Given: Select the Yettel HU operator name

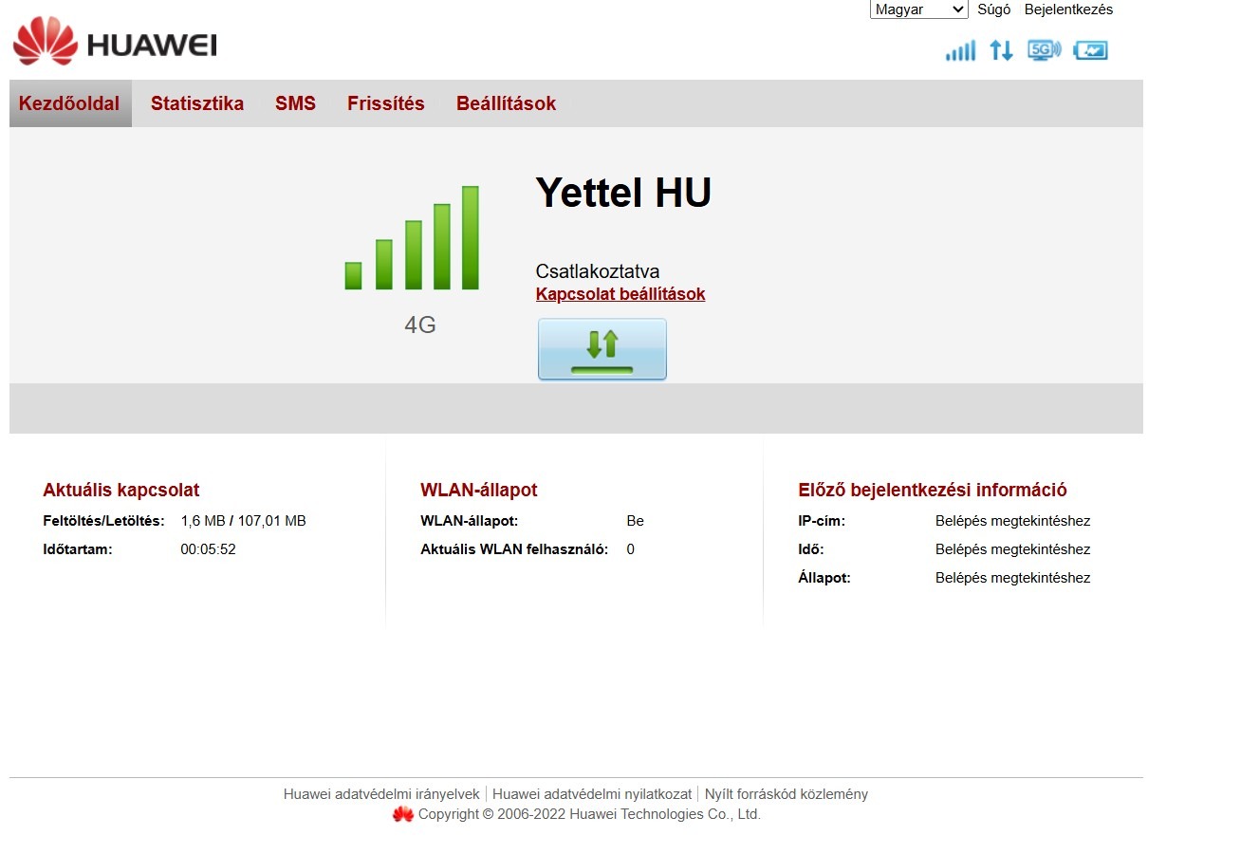Looking at the screenshot, I should tap(623, 193).
